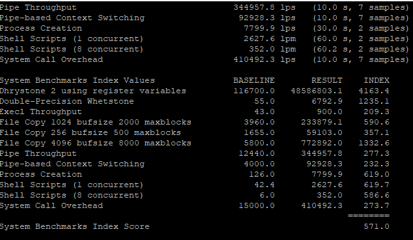Select Shell Scripts (8 concurrent) index 586.6
This screenshot has width=413, height=240.
point(377,196)
